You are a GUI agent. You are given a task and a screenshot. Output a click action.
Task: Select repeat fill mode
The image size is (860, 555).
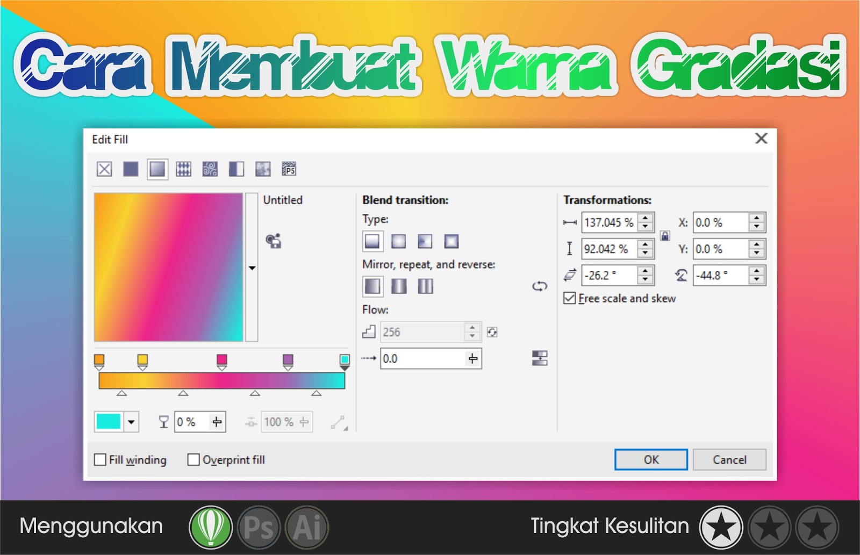425,286
